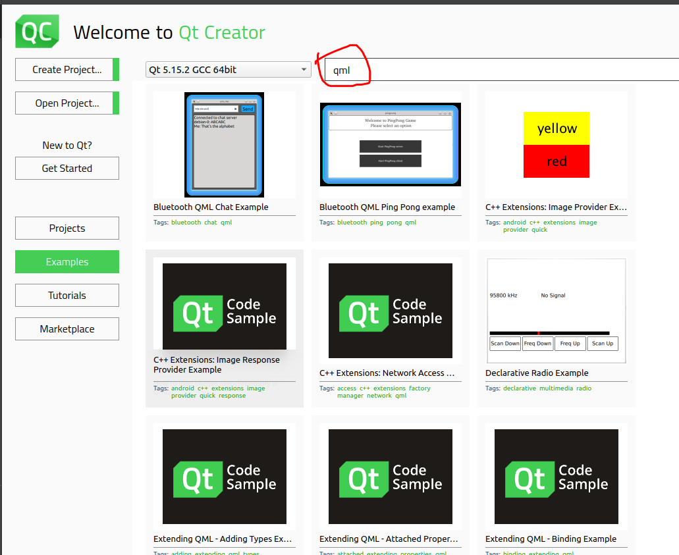Viewport: 679px width, 555px height.
Task: Open the Marketplace tab
Action: [x=67, y=329]
